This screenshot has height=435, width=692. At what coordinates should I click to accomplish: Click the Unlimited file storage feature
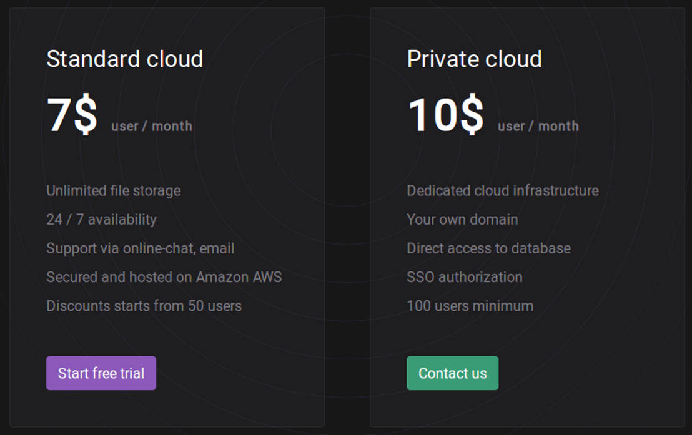tap(113, 190)
